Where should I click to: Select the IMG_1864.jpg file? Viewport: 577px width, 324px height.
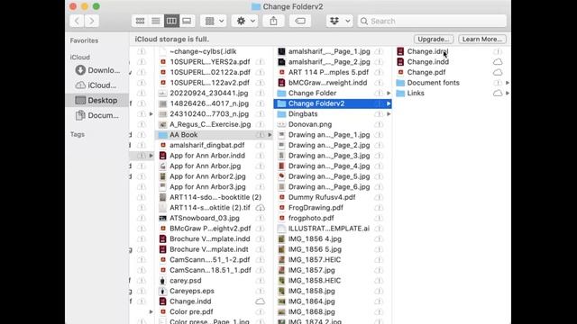click(311, 301)
